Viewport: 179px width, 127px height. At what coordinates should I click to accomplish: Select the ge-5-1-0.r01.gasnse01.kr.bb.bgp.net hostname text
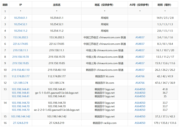click(57, 93)
